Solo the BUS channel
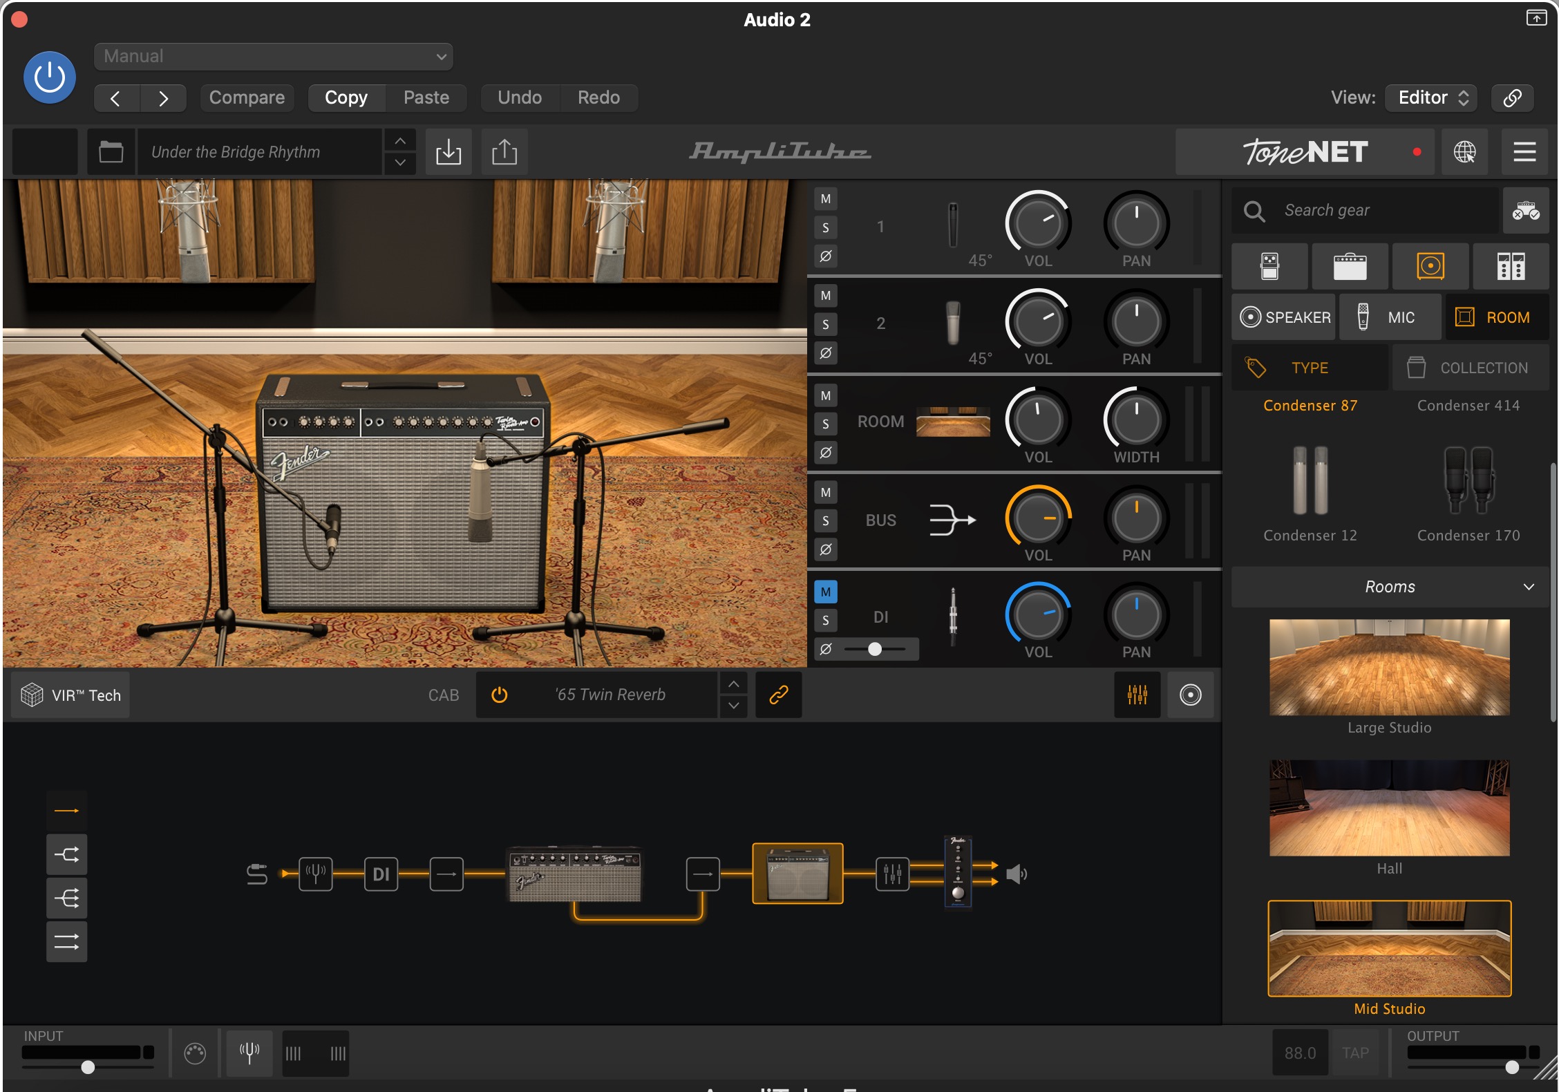The height and width of the screenshot is (1092, 1559). (825, 521)
